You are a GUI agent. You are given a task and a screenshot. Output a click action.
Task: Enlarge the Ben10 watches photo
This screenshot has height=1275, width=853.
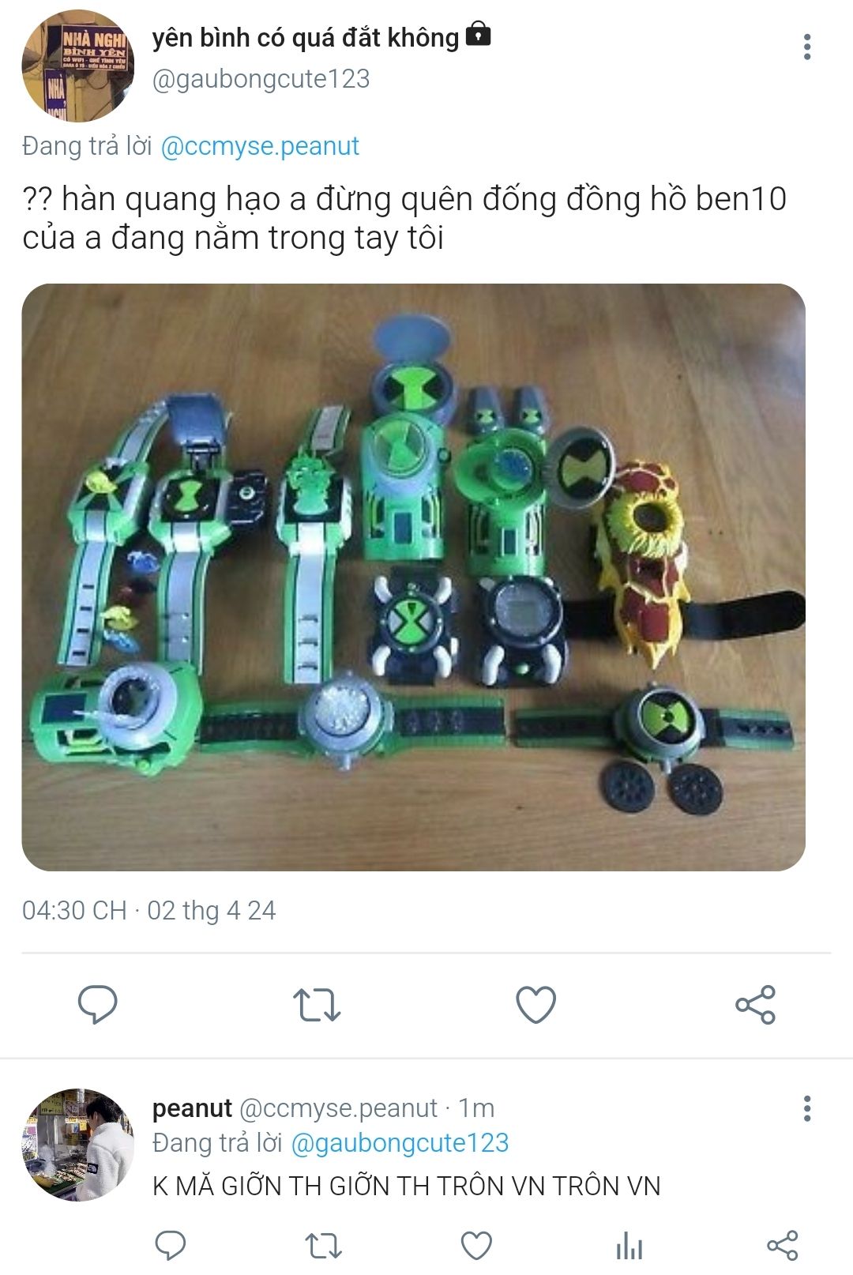click(x=413, y=577)
